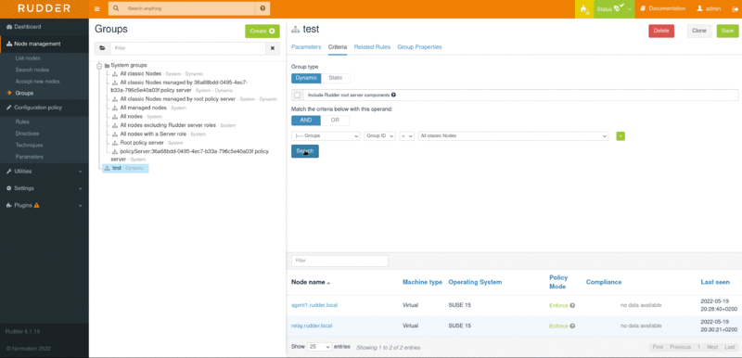This screenshot has height=358, width=742.
Task: Open the agent1.rudder.local node link
Action: tap(314, 305)
